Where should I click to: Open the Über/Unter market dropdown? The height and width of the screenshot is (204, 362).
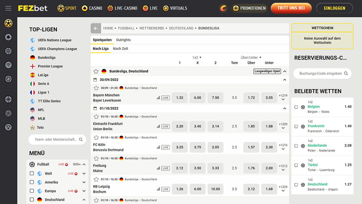point(251,58)
